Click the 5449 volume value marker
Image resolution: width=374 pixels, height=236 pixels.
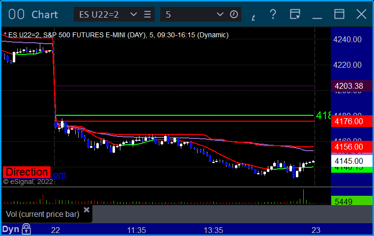point(351,201)
